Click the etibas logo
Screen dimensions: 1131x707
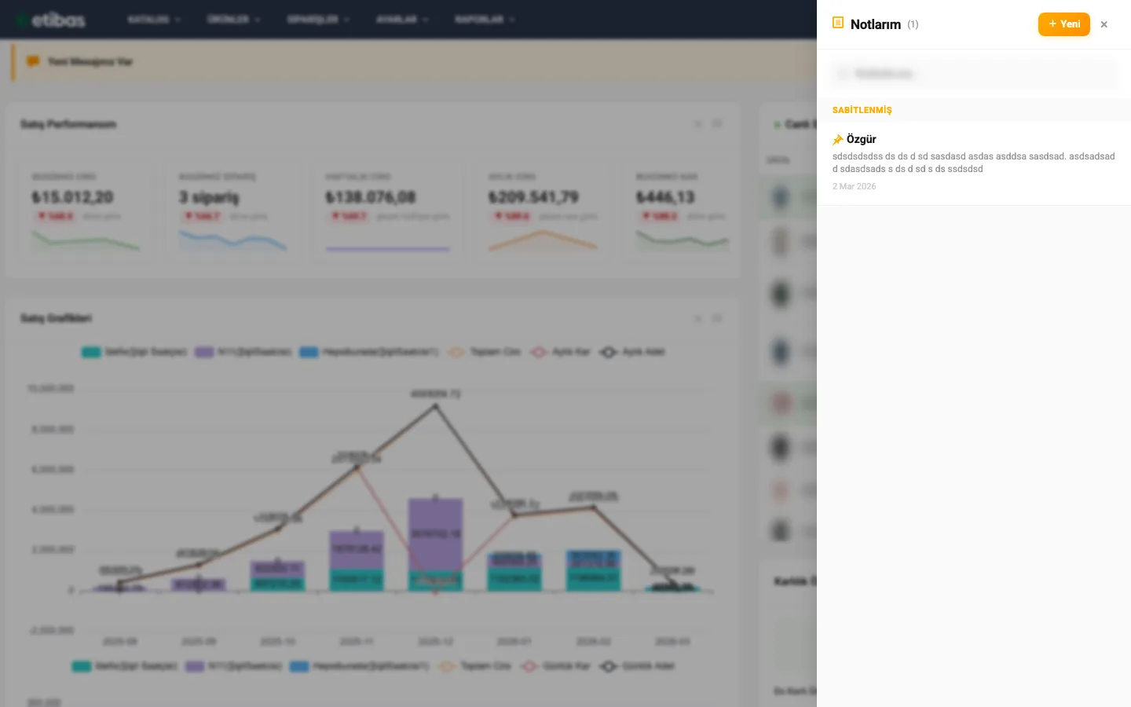point(52,20)
